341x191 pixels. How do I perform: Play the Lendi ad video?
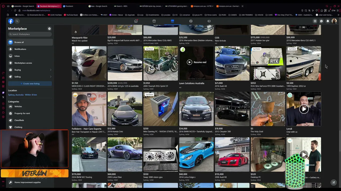tap(304, 109)
